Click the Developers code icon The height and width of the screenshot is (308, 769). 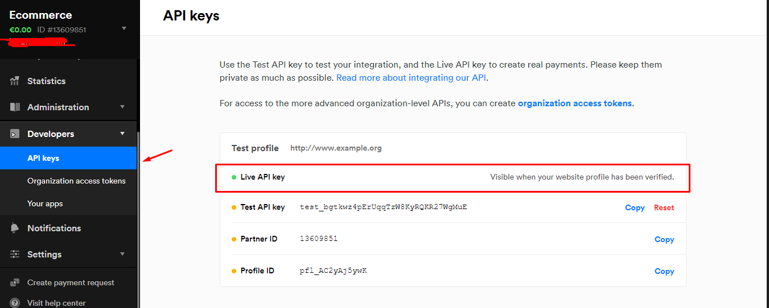(x=15, y=134)
